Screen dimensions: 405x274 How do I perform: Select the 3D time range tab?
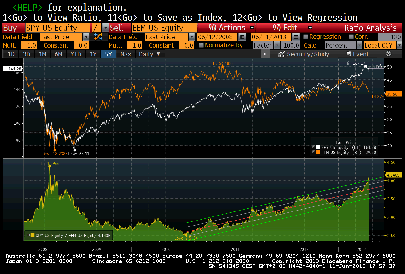click(x=27, y=54)
